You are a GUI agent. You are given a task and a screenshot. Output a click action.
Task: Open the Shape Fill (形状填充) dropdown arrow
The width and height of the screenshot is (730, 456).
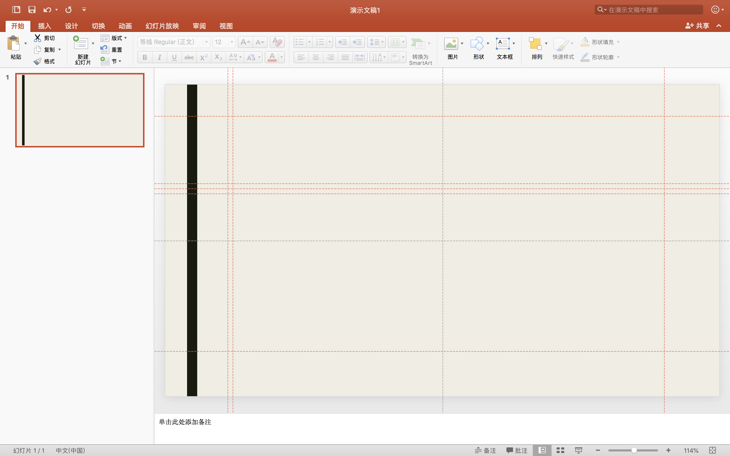point(618,42)
